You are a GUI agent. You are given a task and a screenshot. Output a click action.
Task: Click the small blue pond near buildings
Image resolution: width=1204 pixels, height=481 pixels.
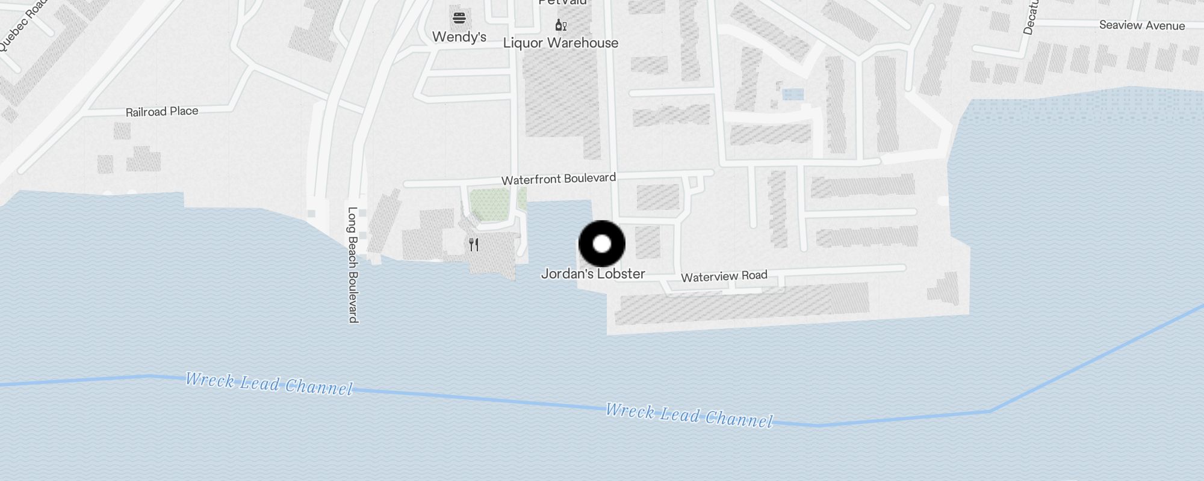(x=793, y=94)
